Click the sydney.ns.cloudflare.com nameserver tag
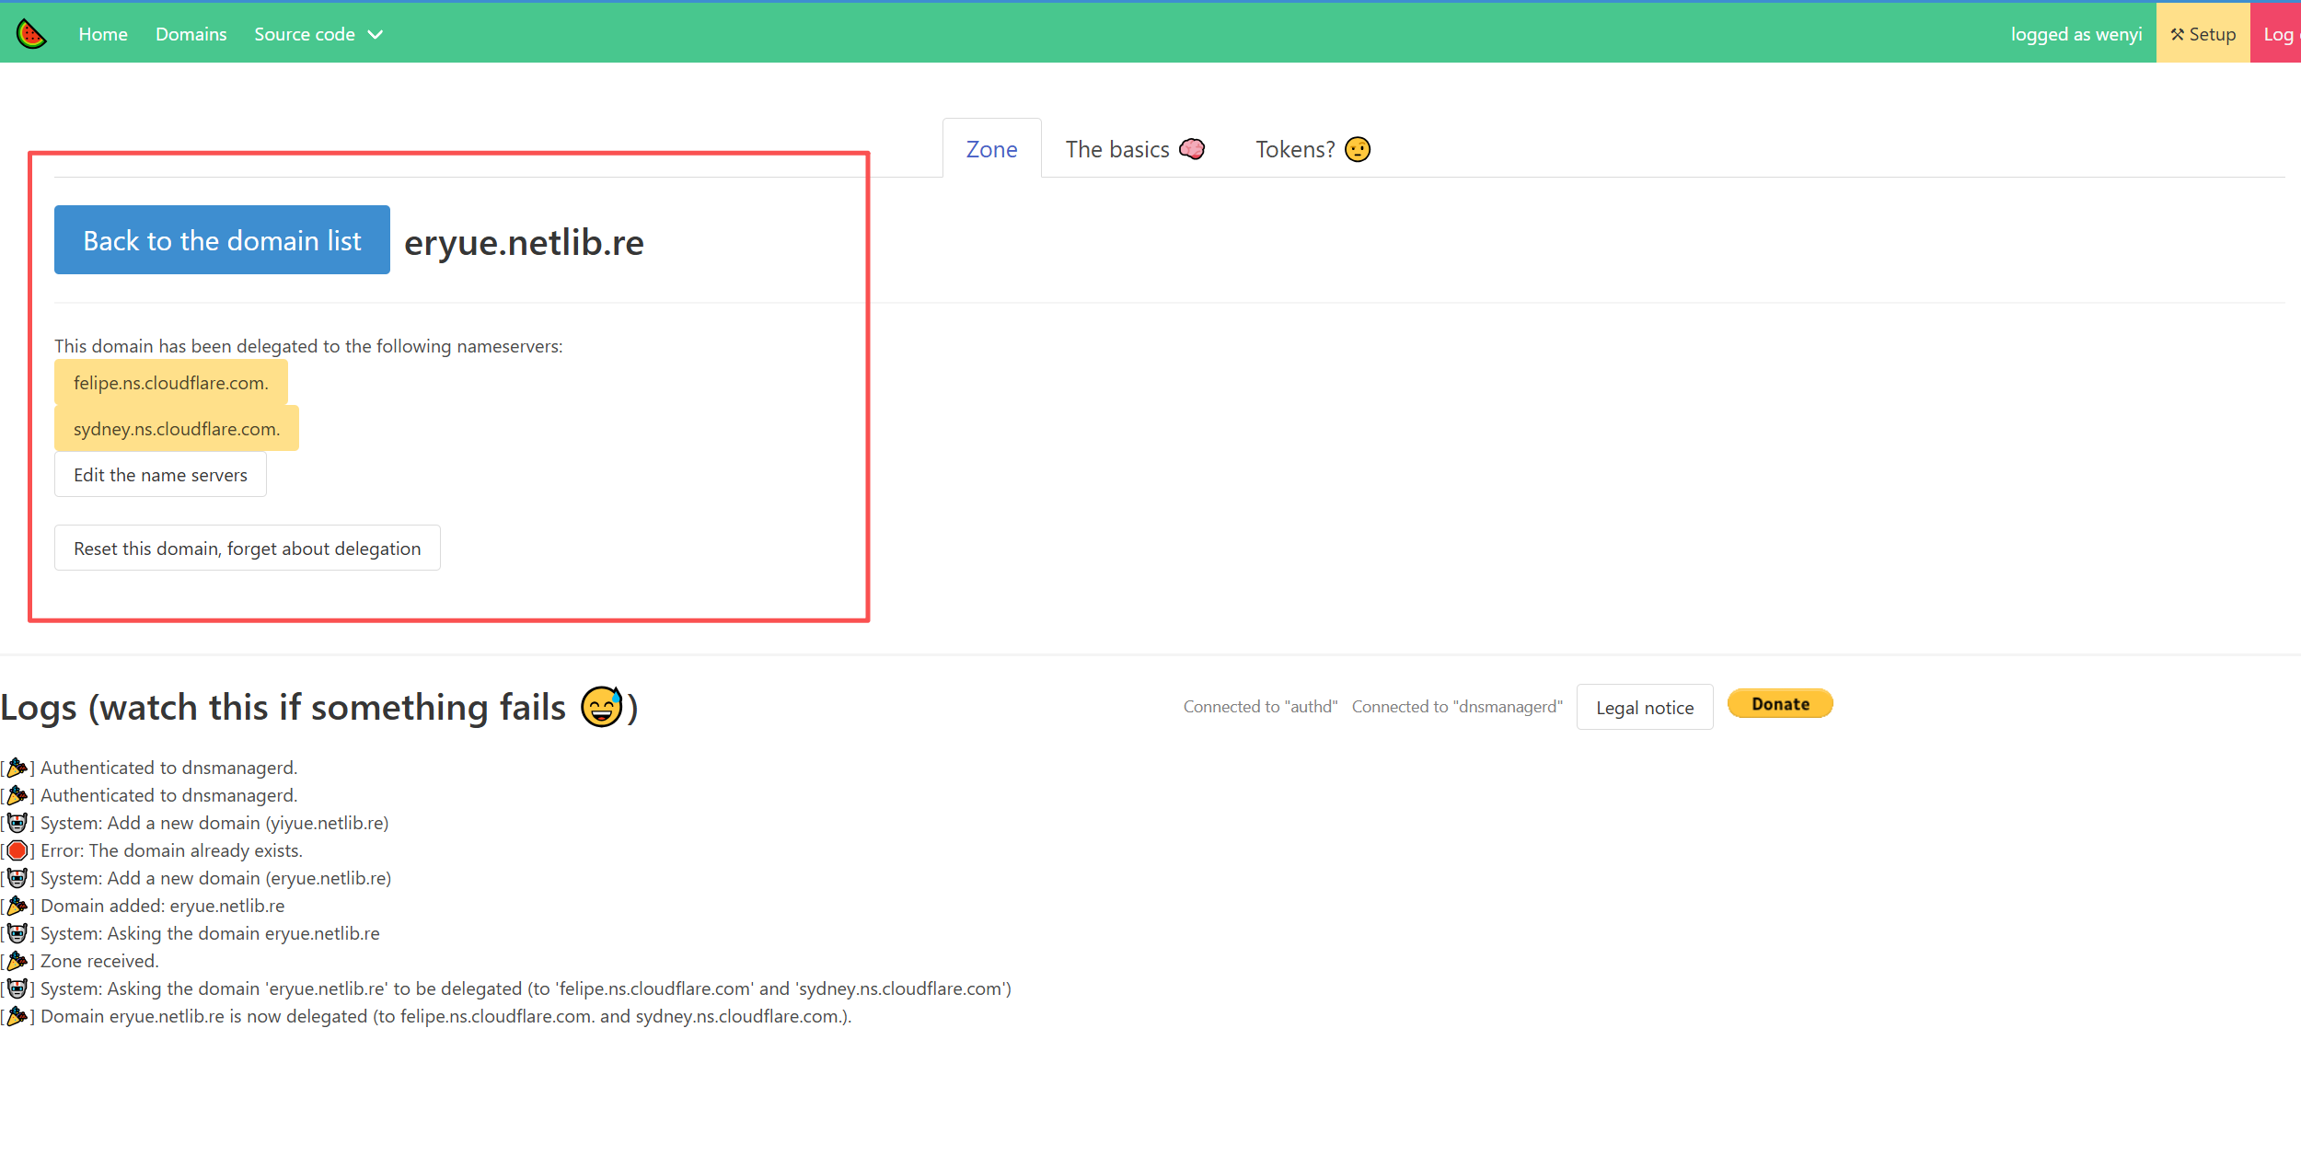Viewport: 2301px width, 1167px height. coord(176,429)
